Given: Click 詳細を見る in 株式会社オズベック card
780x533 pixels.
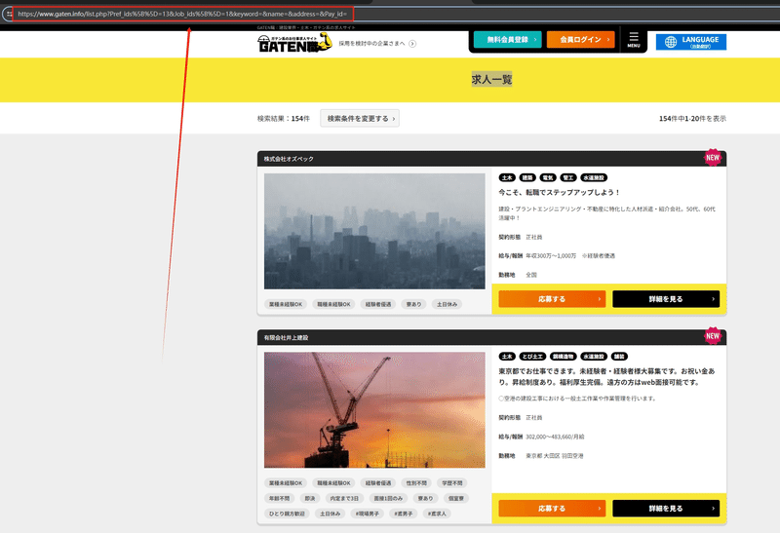Looking at the screenshot, I should [x=666, y=299].
